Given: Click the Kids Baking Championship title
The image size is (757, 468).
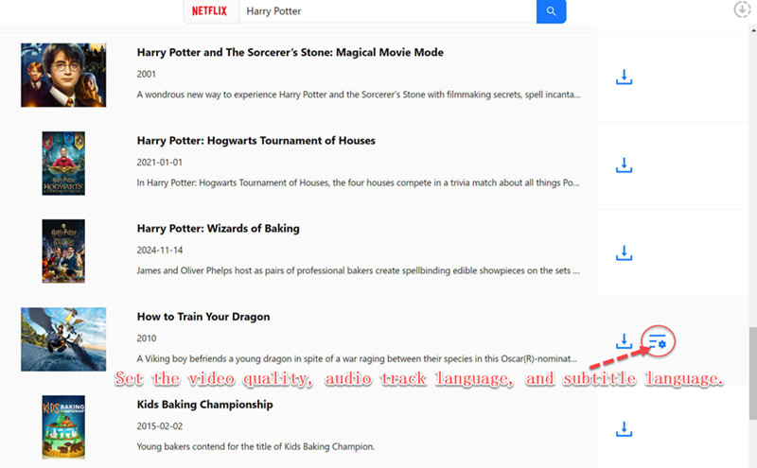Looking at the screenshot, I should point(204,405).
